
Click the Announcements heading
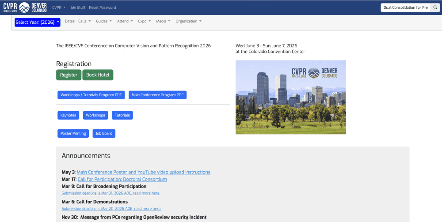click(86, 156)
